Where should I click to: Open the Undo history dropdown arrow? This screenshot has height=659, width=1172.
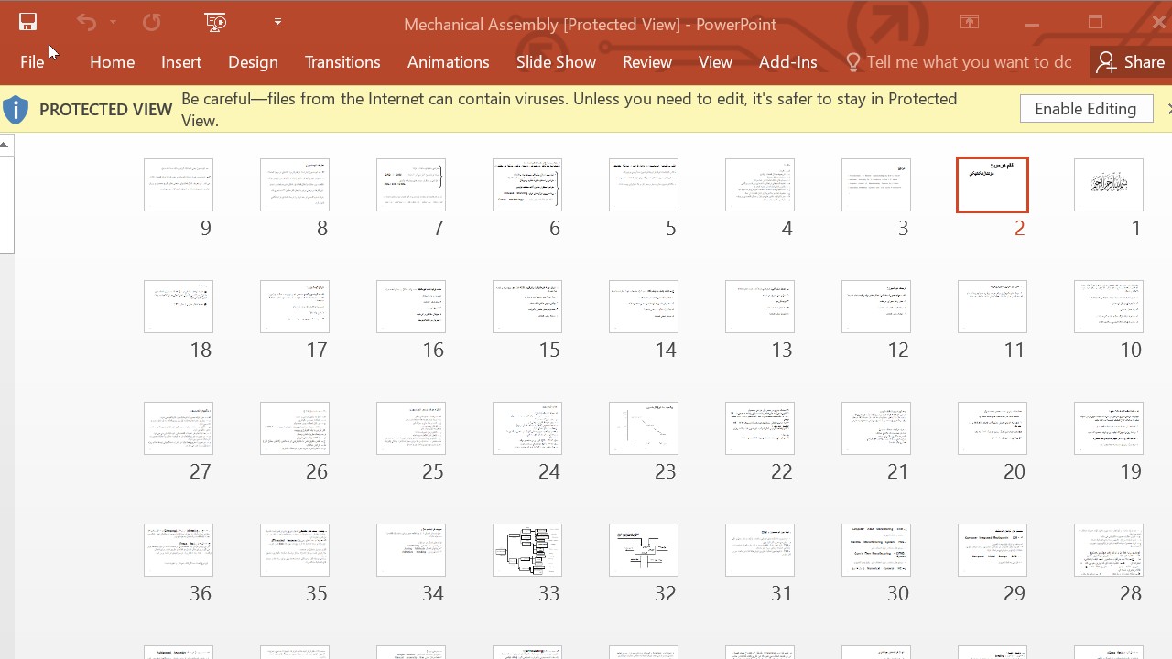click(x=114, y=23)
